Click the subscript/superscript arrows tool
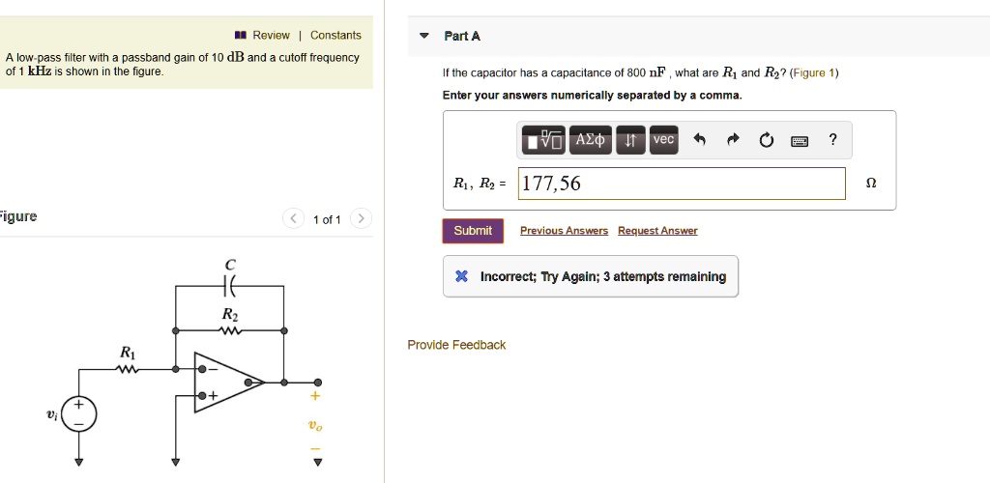This screenshot has width=990, height=483. click(630, 139)
